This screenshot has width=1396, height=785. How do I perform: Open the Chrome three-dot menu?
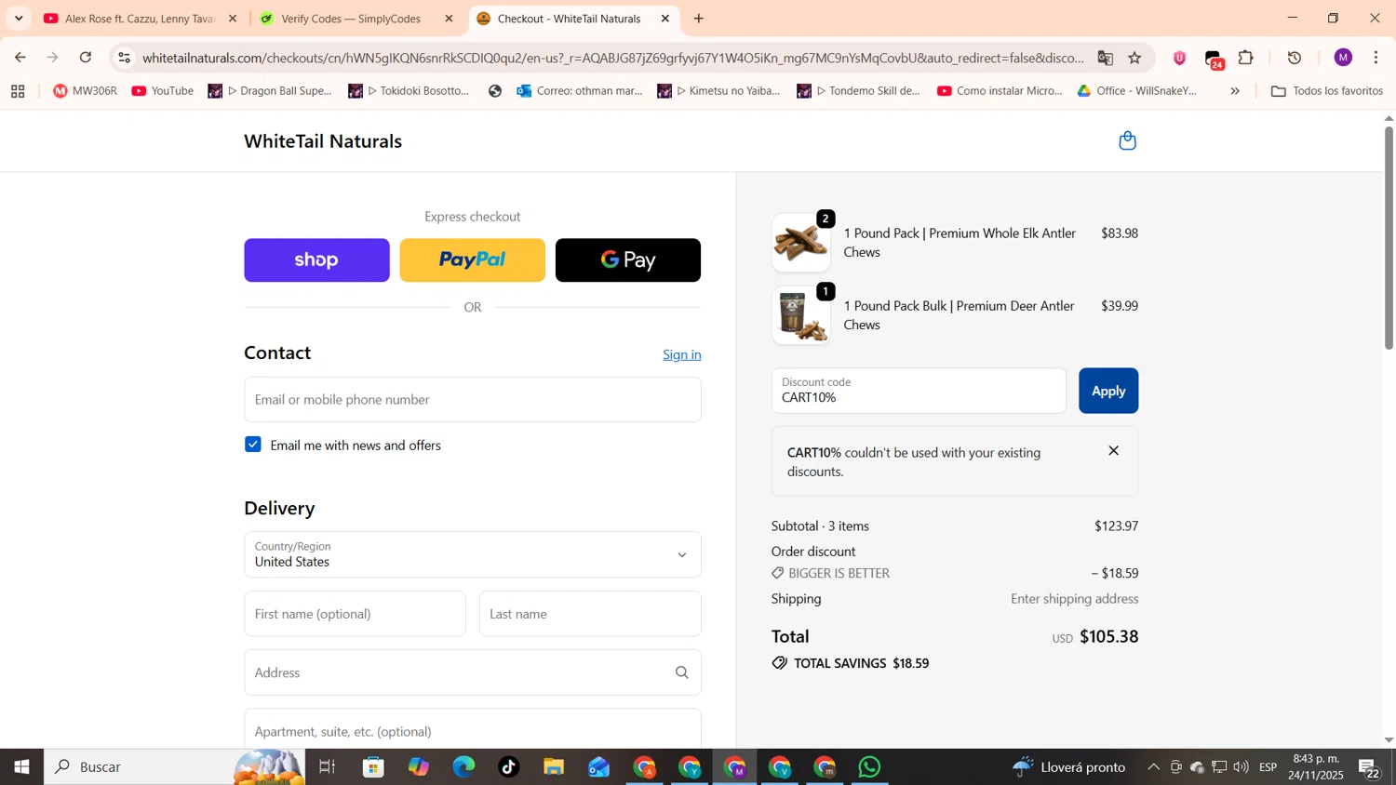[x=1376, y=58]
